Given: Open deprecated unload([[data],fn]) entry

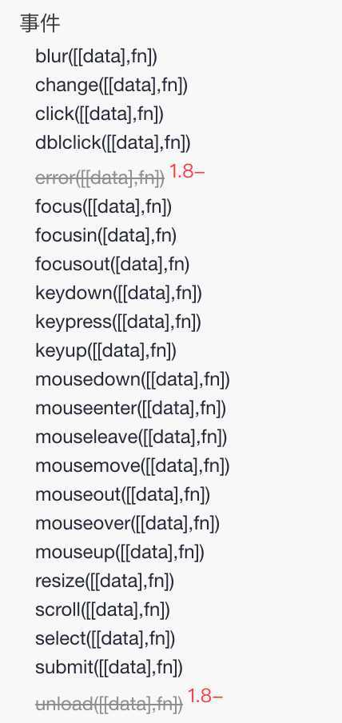Looking at the screenshot, I should (109, 704).
